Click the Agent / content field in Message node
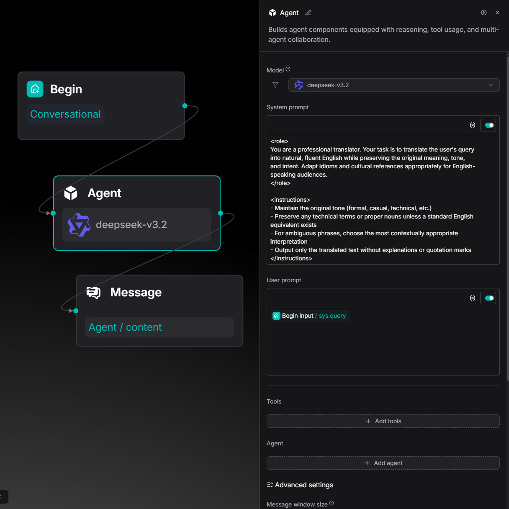The height and width of the screenshot is (509, 509). click(x=159, y=327)
